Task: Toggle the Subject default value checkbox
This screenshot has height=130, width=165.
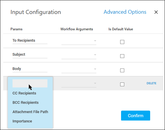Action: click(x=122, y=56)
